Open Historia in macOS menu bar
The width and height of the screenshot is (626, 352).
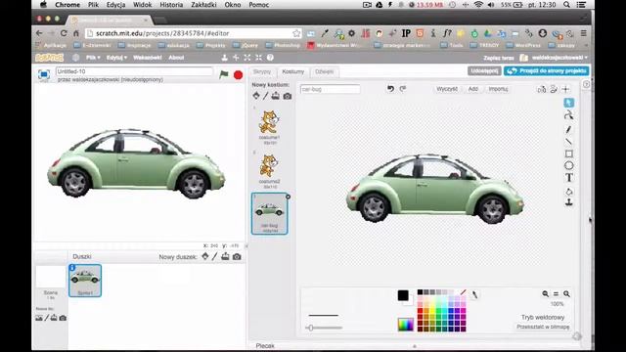coord(171,5)
